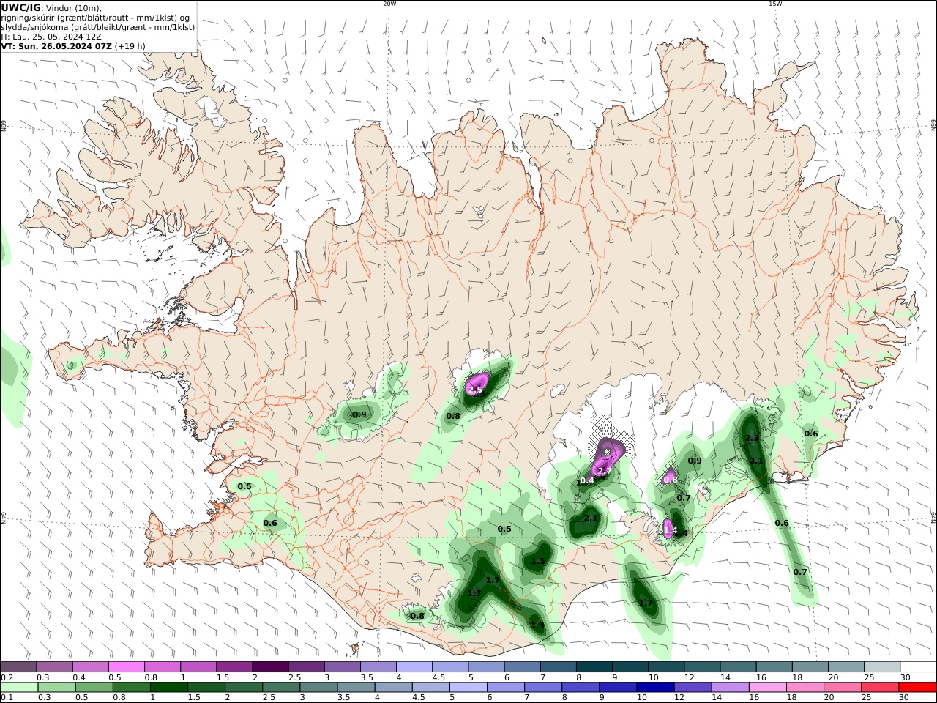Pick the light lavender 4 snow legend swatch
937x703 pixels.
pyautogui.click(x=413, y=666)
